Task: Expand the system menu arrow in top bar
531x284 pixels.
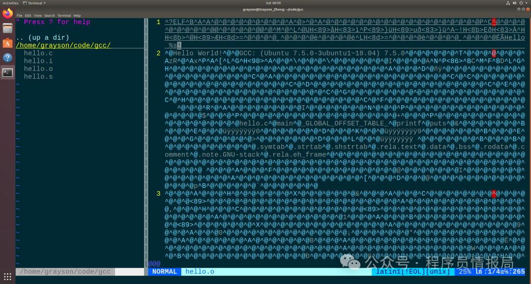Action: point(526,3)
